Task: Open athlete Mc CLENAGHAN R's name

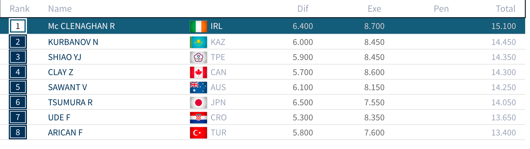Action: click(x=81, y=26)
